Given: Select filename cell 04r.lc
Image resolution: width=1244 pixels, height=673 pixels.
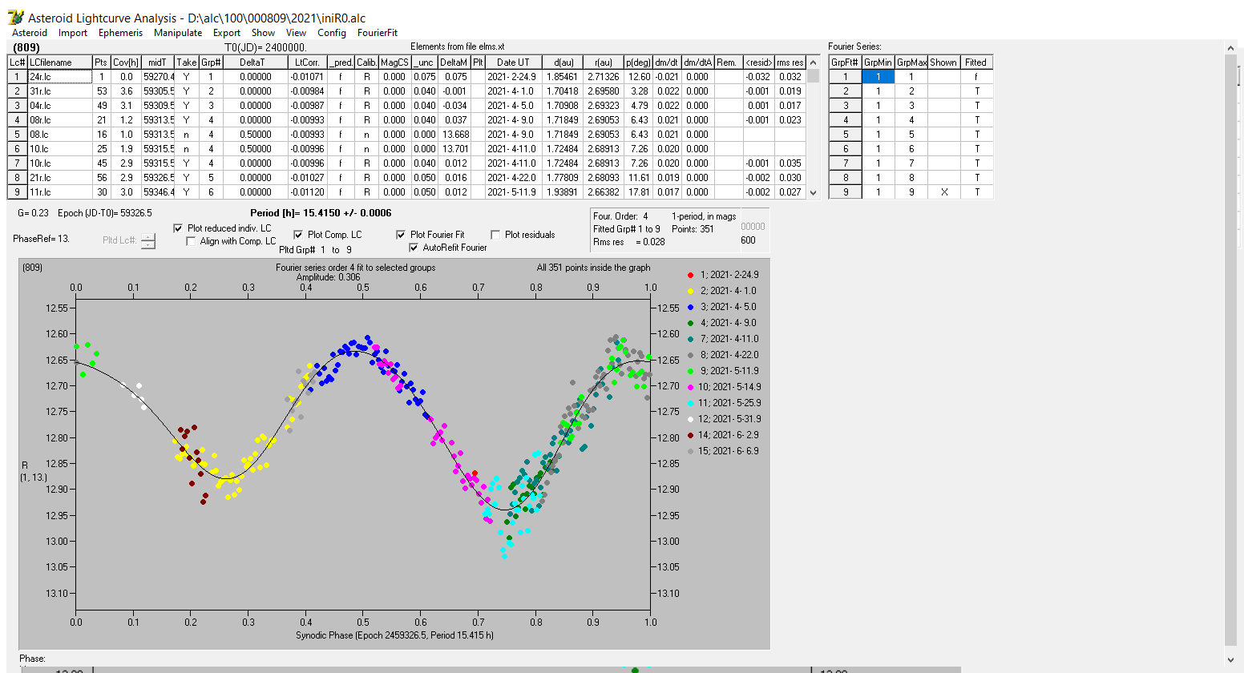Looking at the screenshot, I should coord(59,106).
